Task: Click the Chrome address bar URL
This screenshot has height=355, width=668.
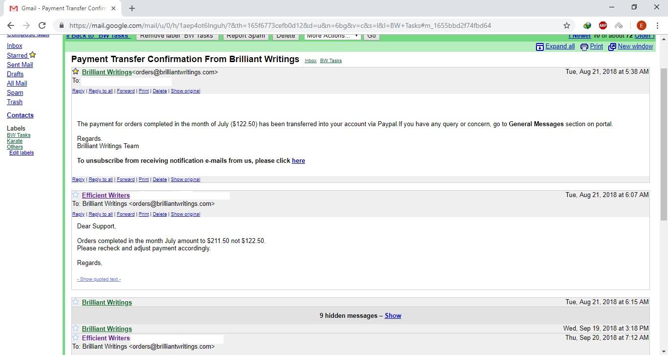Action: click(280, 25)
